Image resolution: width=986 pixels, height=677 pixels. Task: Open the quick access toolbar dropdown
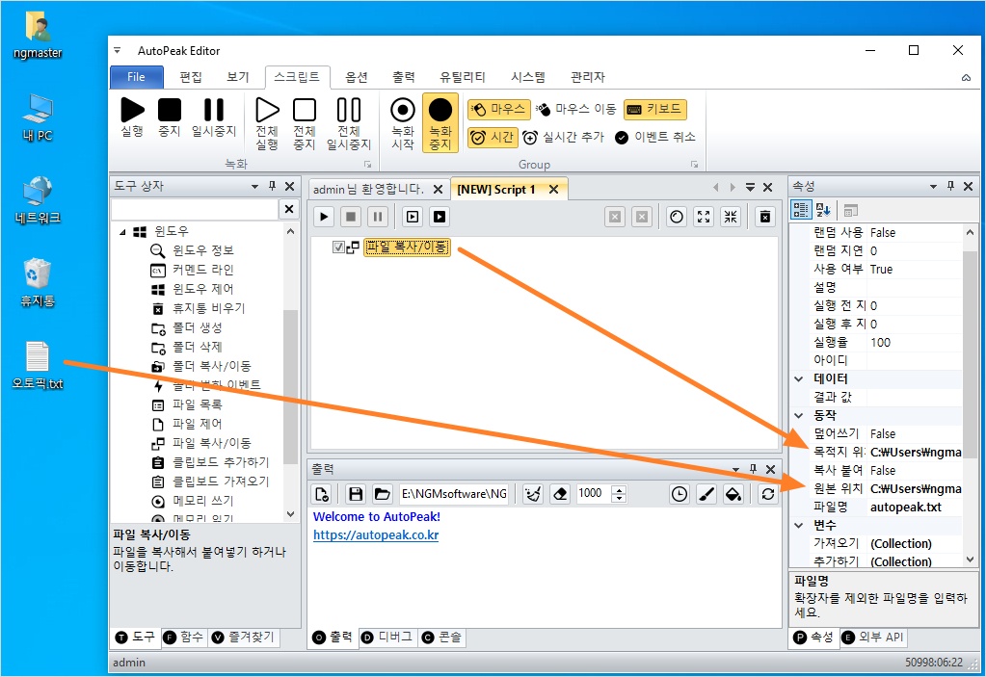coord(117,50)
